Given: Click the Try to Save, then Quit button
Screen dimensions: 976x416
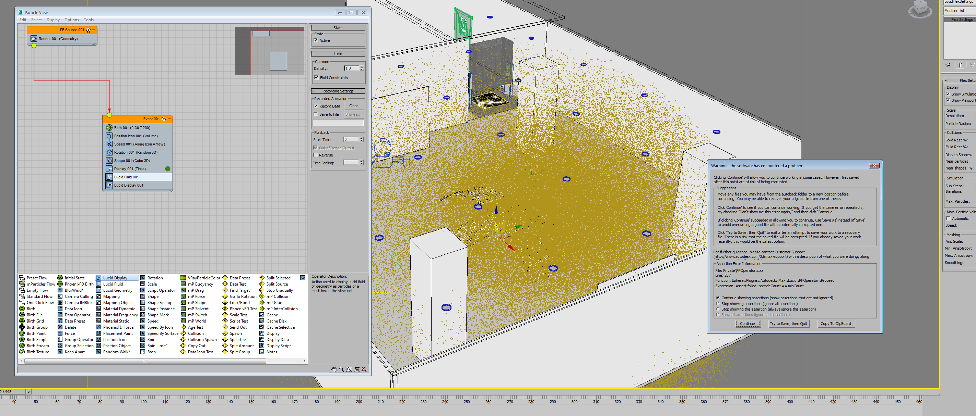Looking at the screenshot, I should click(x=788, y=324).
